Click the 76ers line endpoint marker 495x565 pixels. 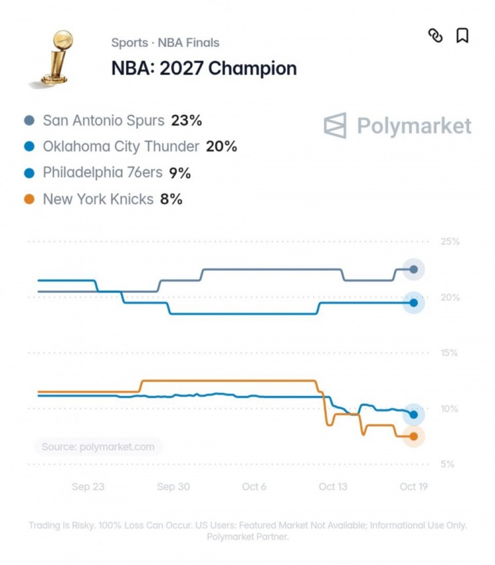[414, 415]
